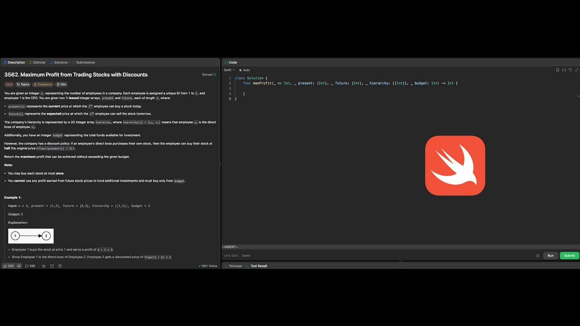Run the code with the Run button

tap(551, 256)
